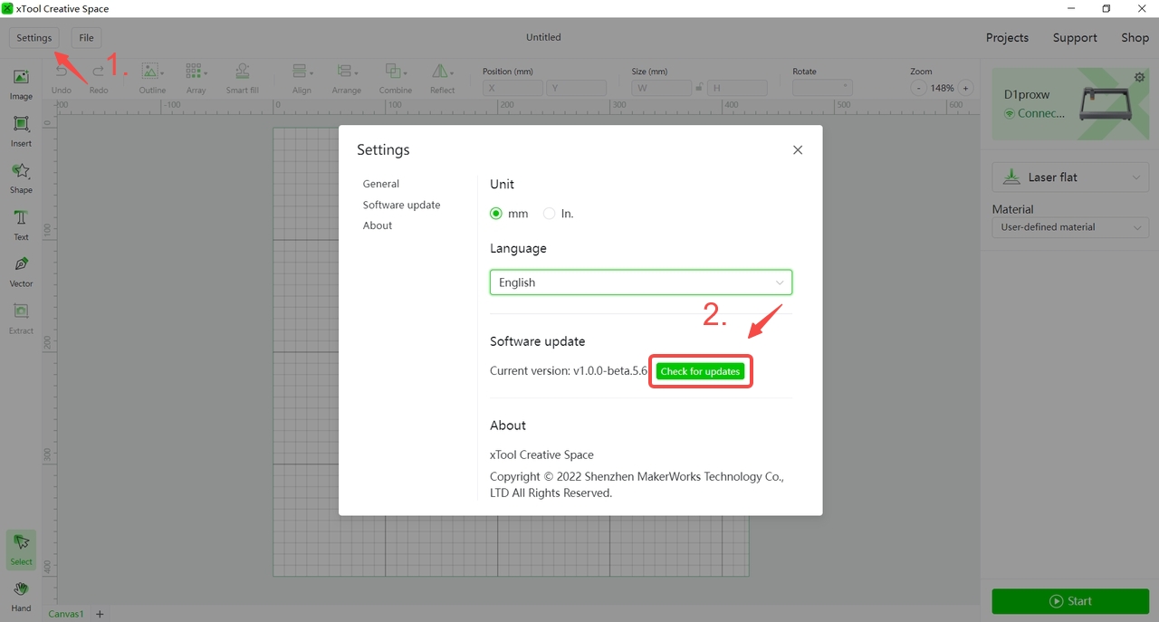Click the Start processing button

(1070, 601)
